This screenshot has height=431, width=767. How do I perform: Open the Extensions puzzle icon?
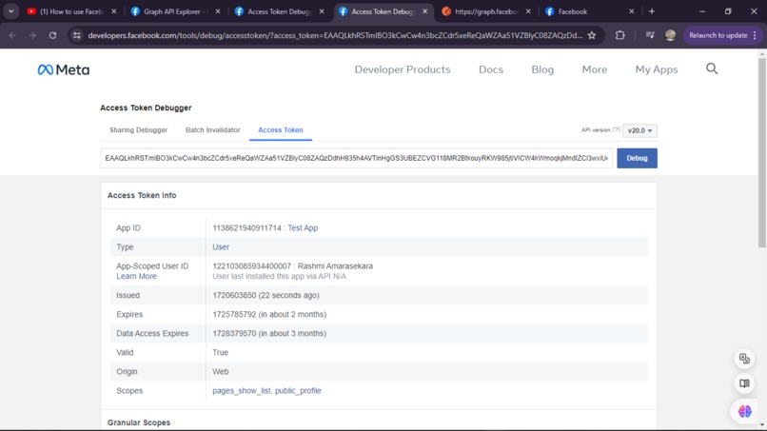click(x=620, y=35)
